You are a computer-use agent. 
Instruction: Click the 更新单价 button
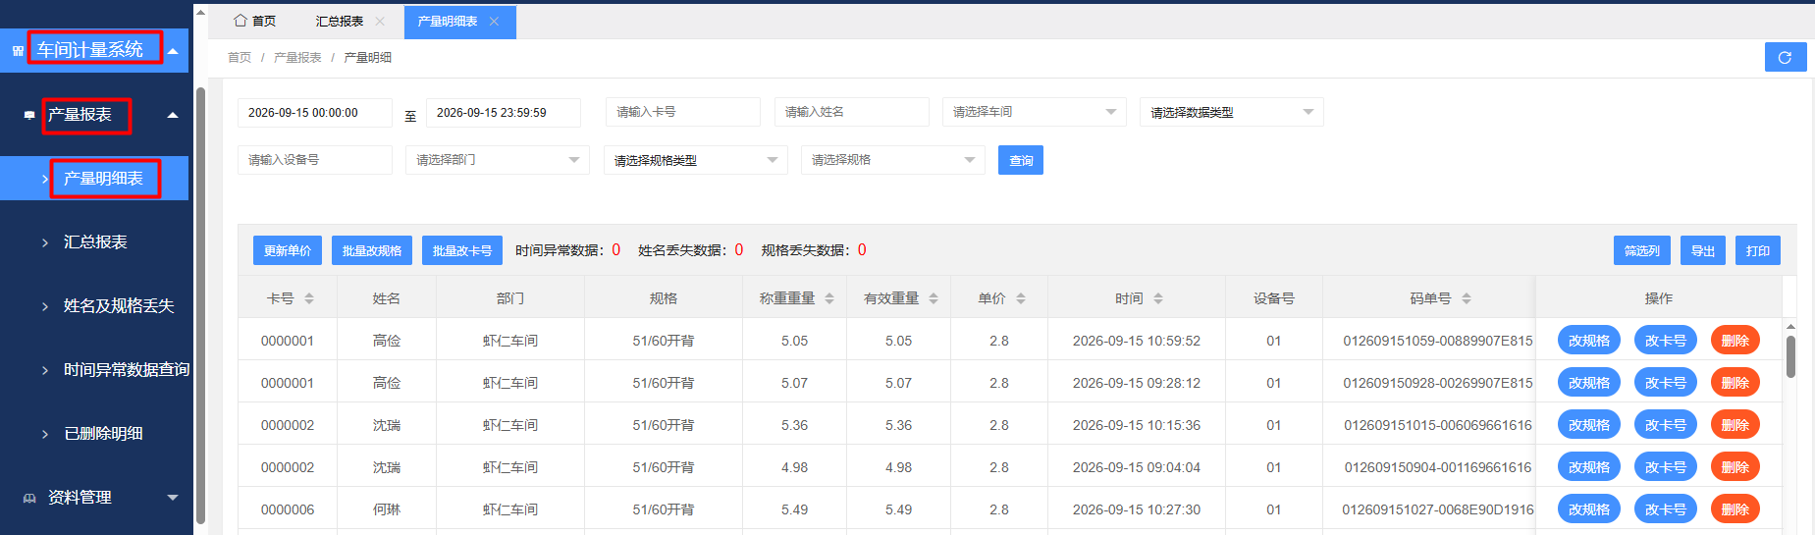point(288,250)
